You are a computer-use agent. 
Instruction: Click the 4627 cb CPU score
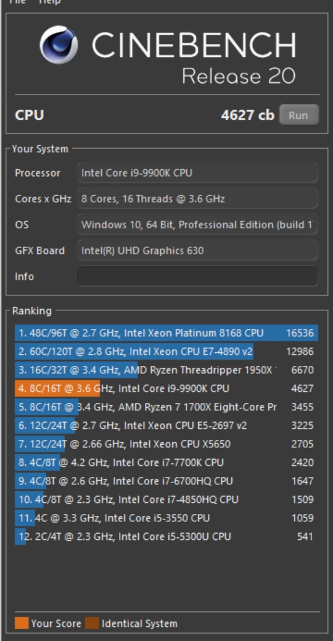pyautogui.click(x=248, y=115)
